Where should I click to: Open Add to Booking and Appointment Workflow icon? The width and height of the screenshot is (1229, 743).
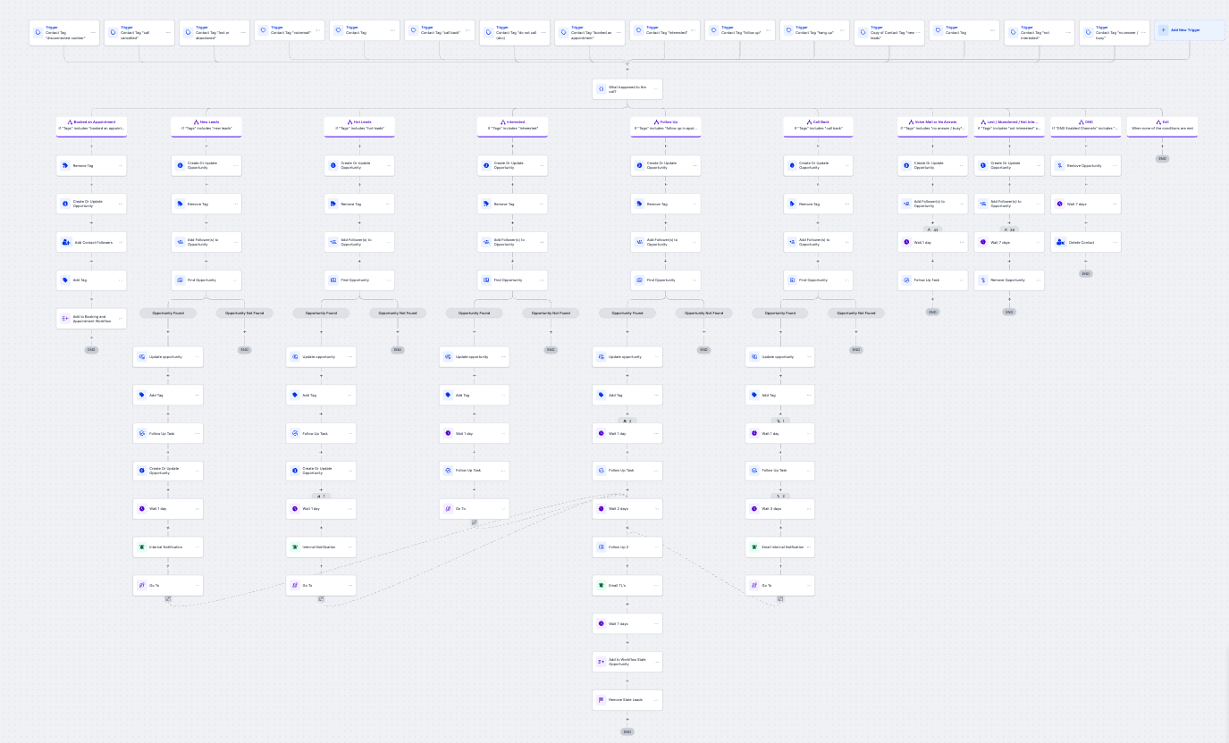[65, 319]
